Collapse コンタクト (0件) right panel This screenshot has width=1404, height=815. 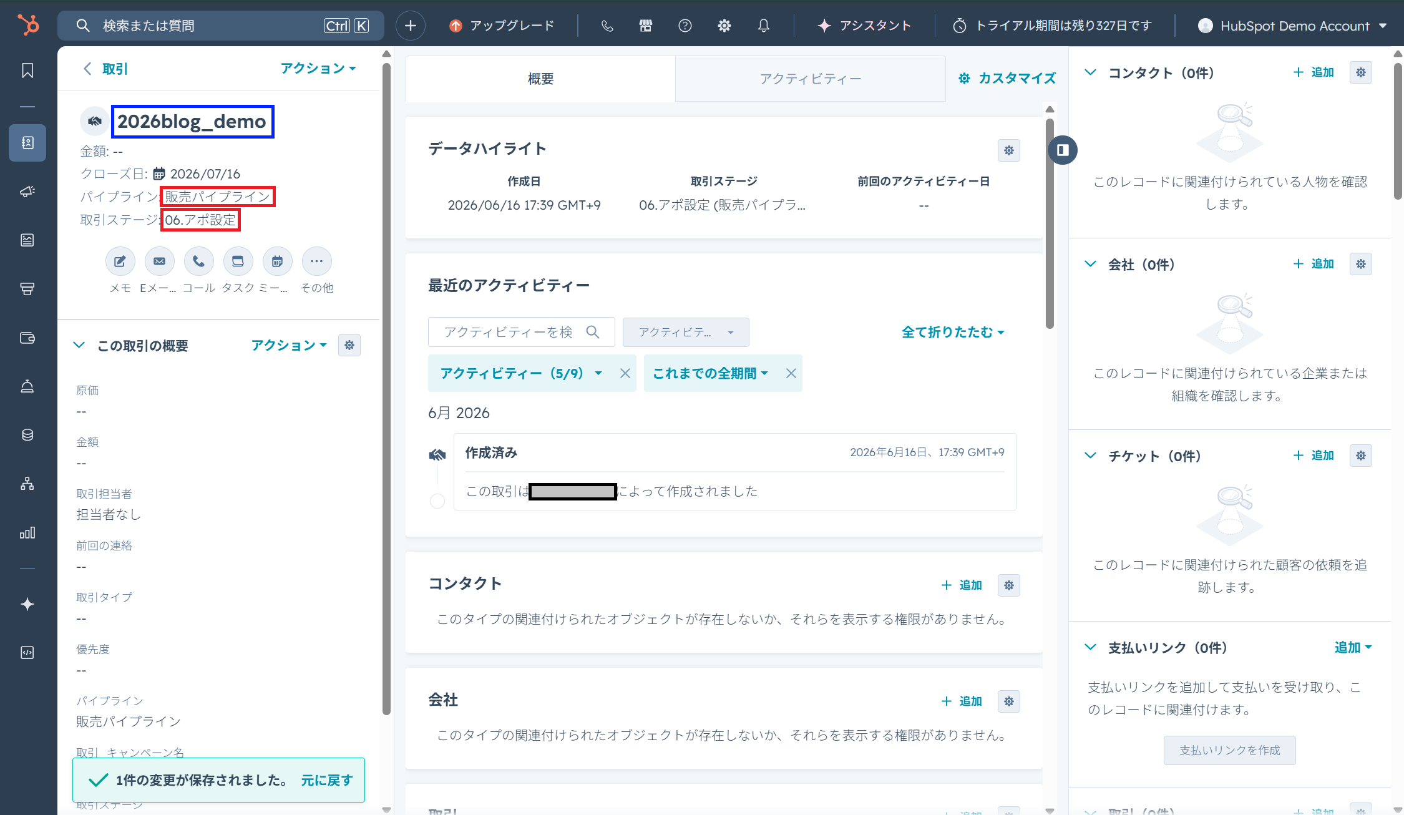tap(1091, 72)
